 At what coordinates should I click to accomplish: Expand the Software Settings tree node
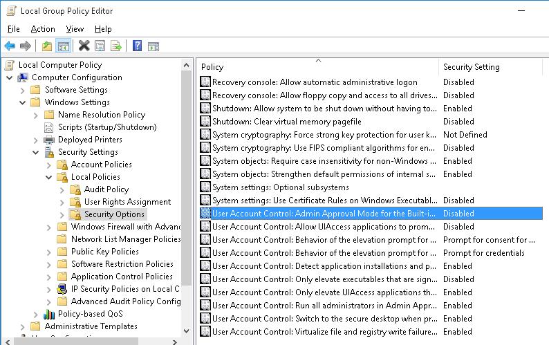pyautogui.click(x=22, y=90)
